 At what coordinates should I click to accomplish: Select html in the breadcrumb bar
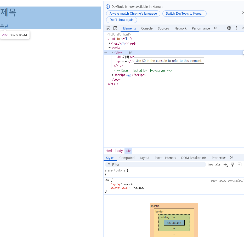109,151
